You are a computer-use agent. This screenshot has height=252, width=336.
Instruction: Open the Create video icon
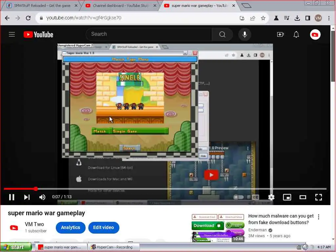(x=280, y=34)
